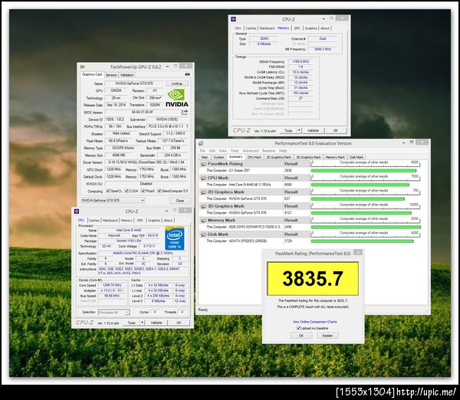Image resolution: width=460 pixels, height=400 pixels.
Task: Click the CPU Mark row icon
Action: click(x=203, y=178)
